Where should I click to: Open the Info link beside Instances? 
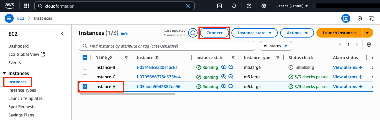(124, 34)
